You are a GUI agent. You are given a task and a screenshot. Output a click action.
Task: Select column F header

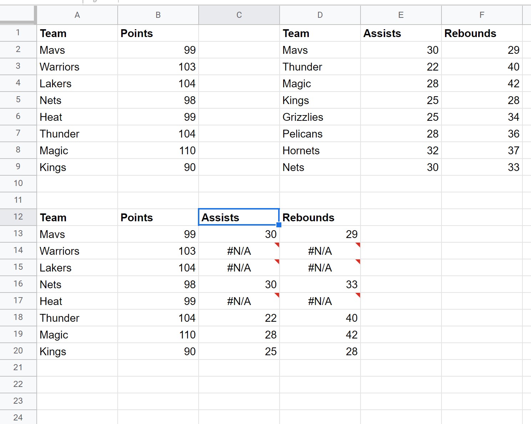click(x=482, y=15)
